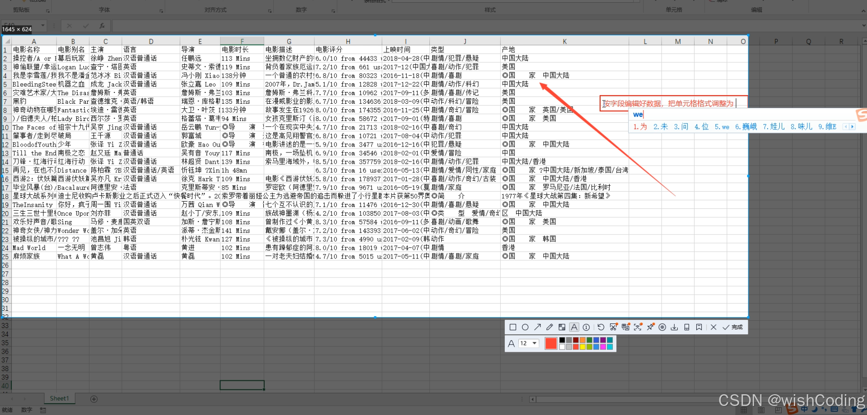This screenshot has width=867, height=415.
Task: Pick the white color swatch
Action: [x=562, y=347]
